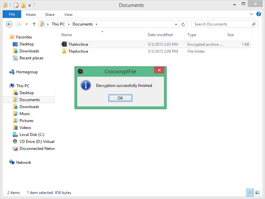
Task: Open the Videos folder
Action: [25, 127]
